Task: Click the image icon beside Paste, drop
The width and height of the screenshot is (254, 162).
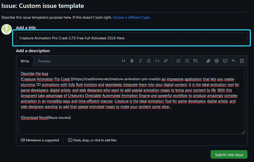Action: point(70,140)
